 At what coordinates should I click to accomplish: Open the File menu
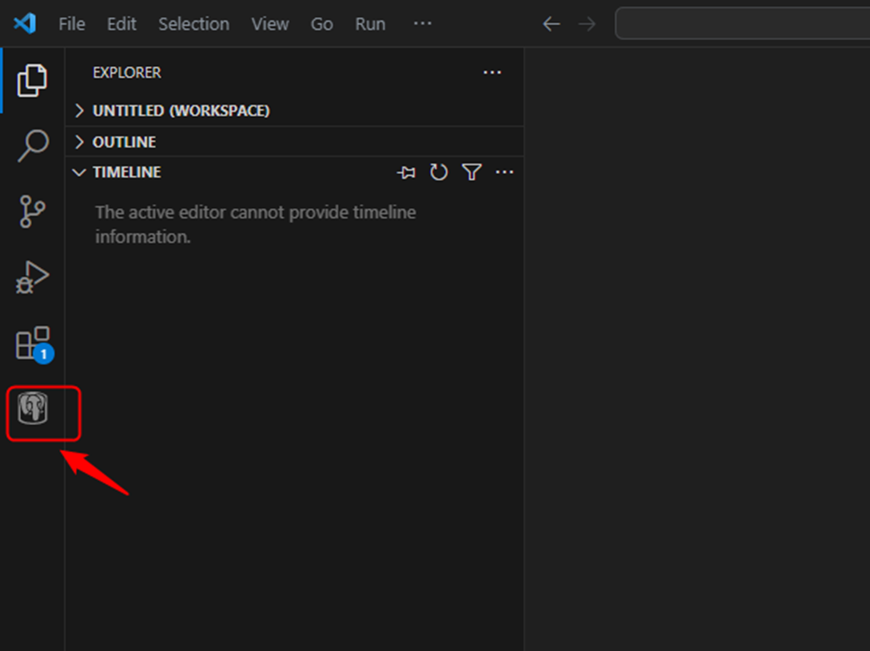(71, 24)
